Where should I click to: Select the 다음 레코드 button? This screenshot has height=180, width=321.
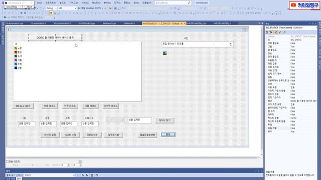click(90, 106)
